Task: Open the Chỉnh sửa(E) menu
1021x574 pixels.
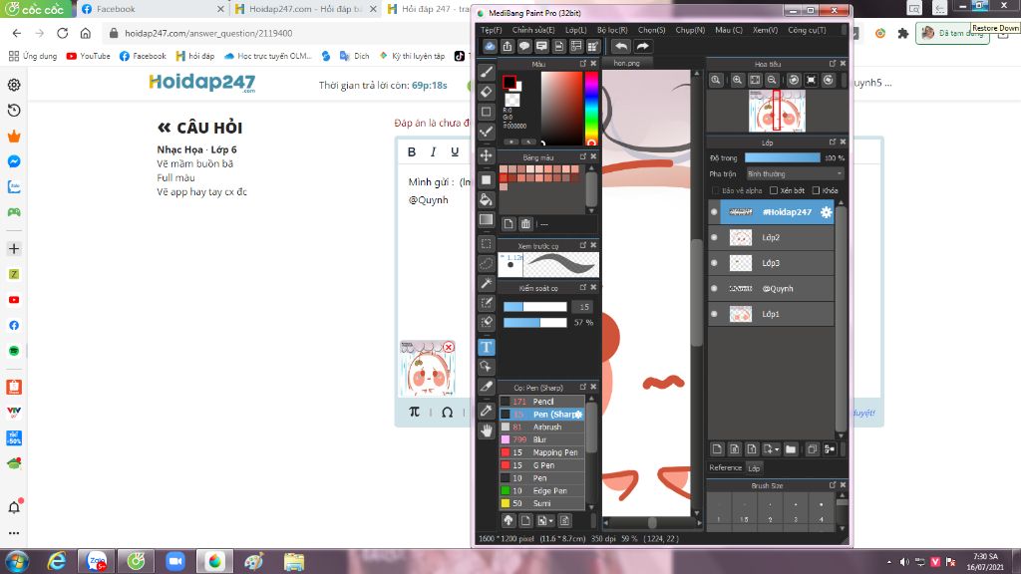Action: [x=533, y=30]
